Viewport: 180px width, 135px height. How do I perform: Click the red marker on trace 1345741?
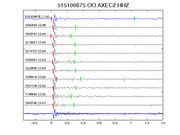click(51, 36)
